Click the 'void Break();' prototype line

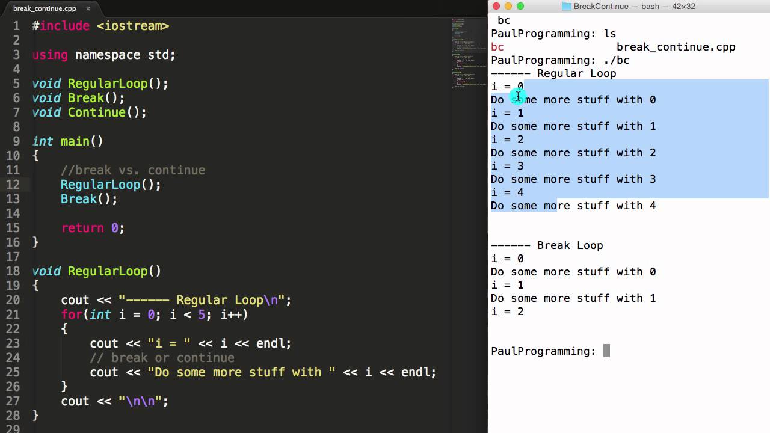[x=78, y=98]
